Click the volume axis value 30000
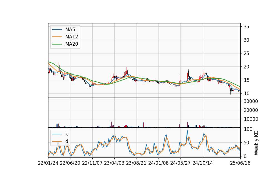 tap(251, 101)
